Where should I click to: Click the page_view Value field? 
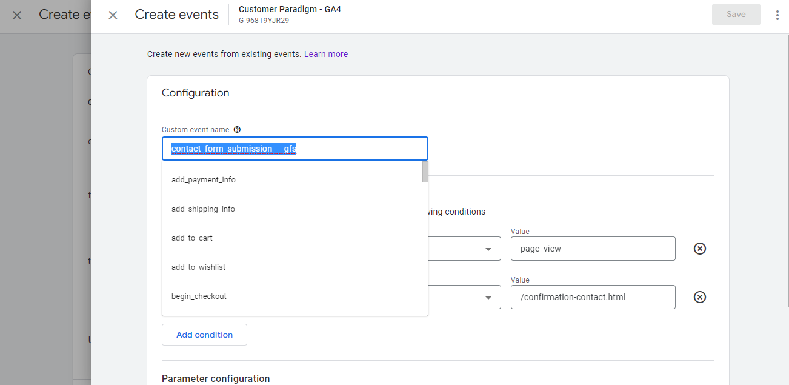pos(593,249)
